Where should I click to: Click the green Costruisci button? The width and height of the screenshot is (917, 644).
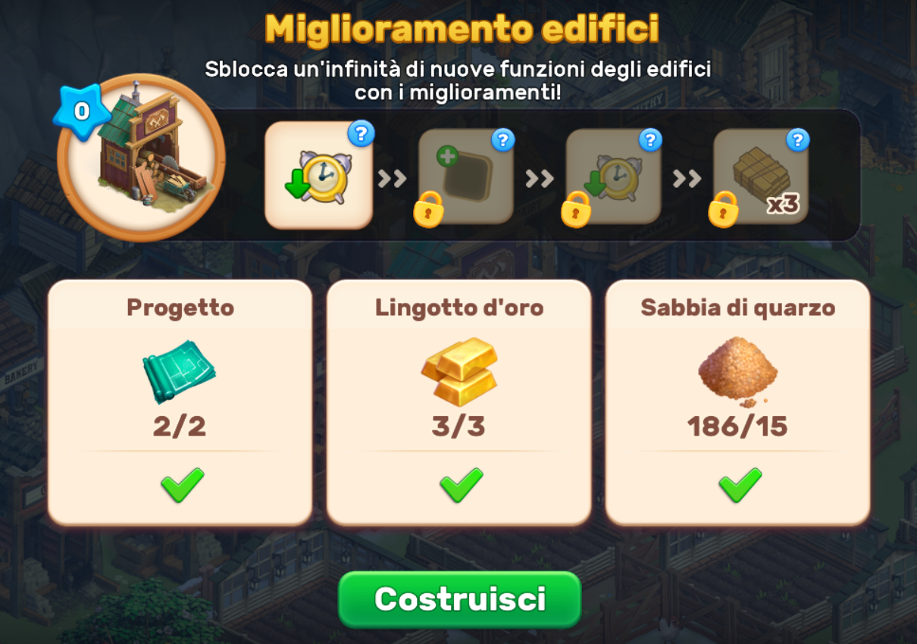(459, 599)
